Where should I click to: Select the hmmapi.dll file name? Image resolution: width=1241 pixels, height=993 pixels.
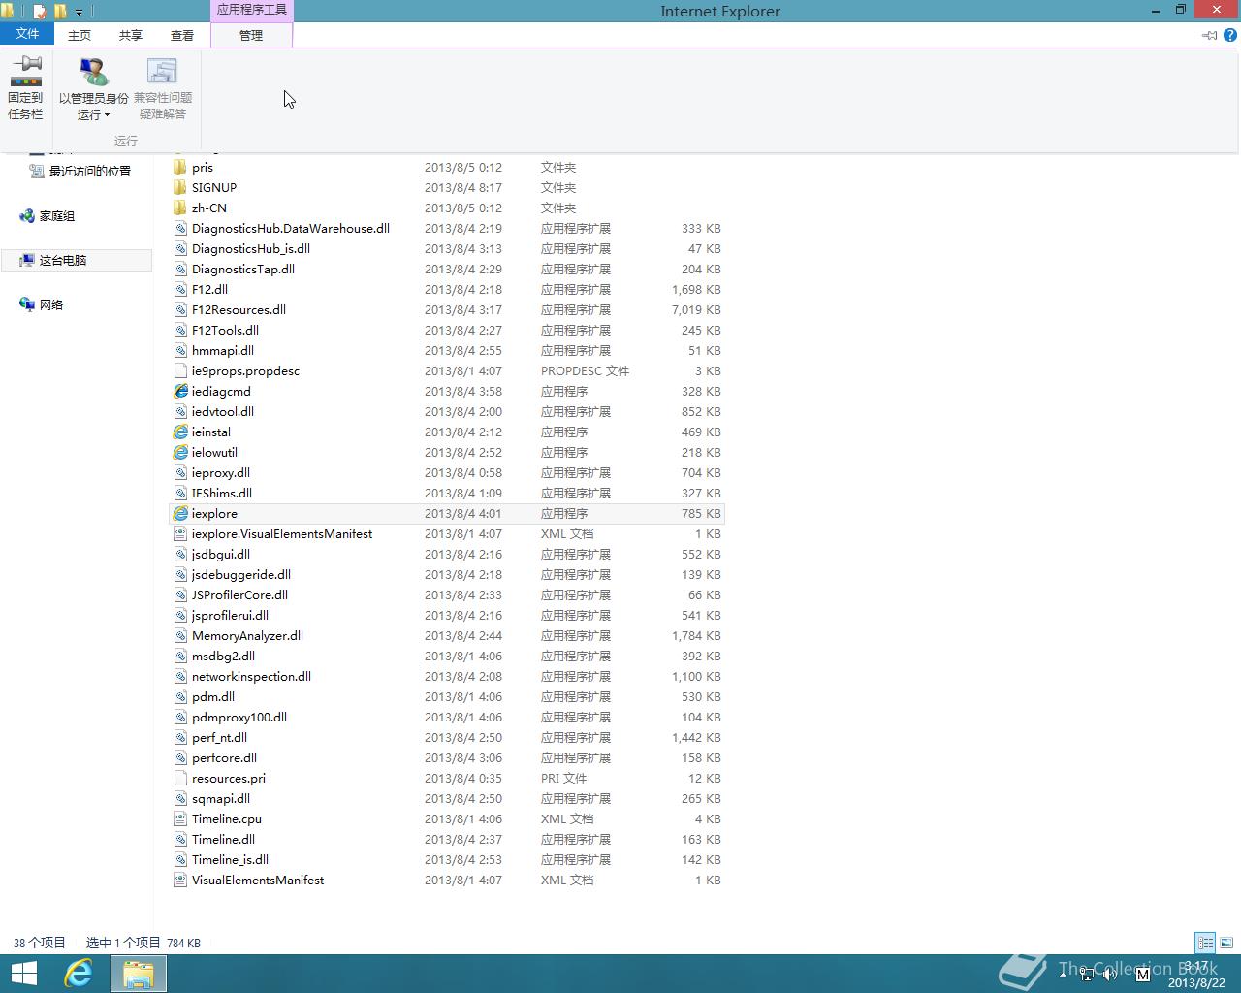(223, 351)
